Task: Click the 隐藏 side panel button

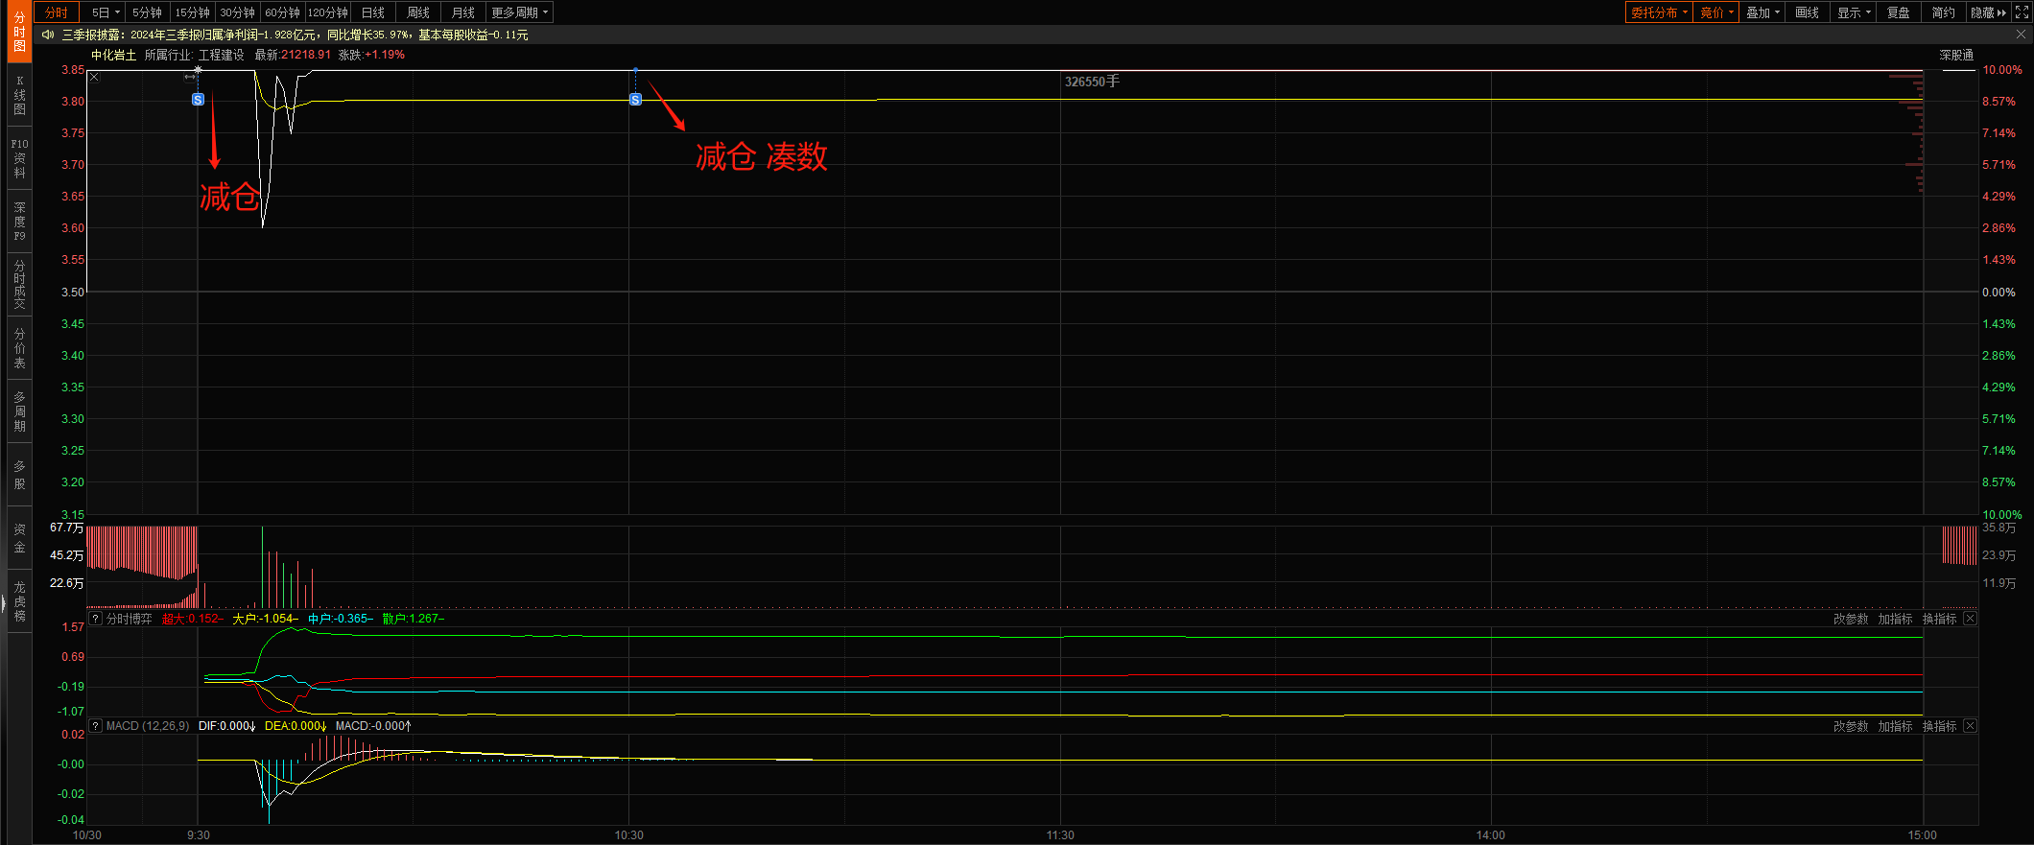Action: tap(1988, 12)
